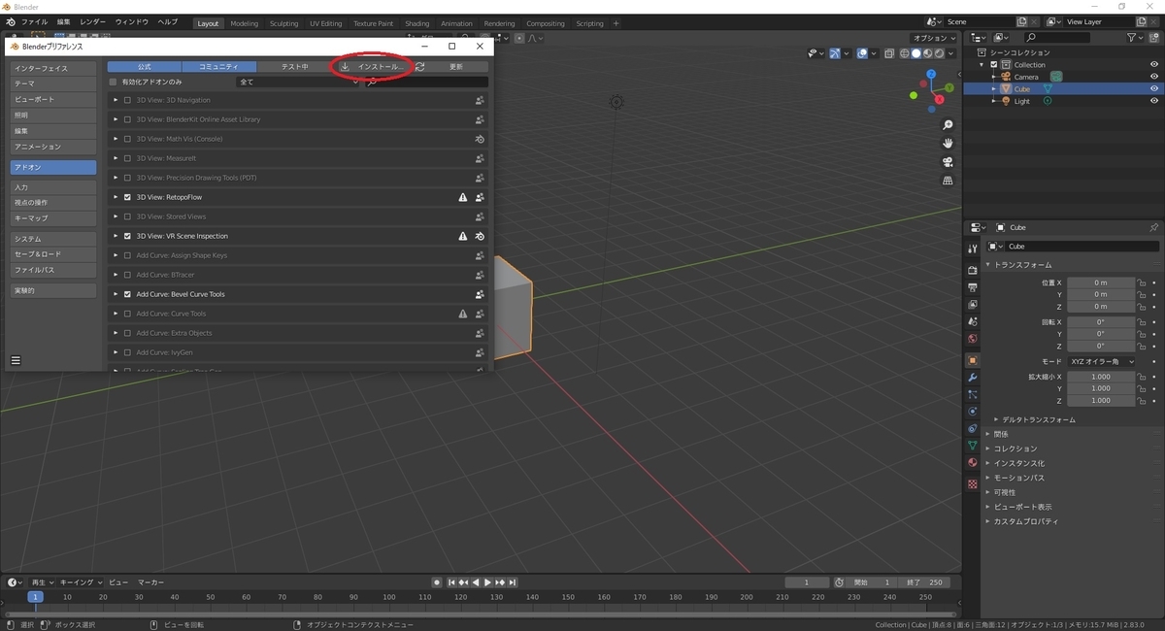
Task: Open the preferences hamburger menu icon
Action: coord(16,360)
